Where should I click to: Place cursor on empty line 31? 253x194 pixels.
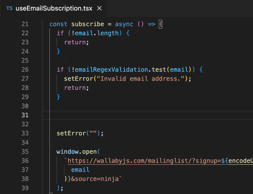point(126,115)
